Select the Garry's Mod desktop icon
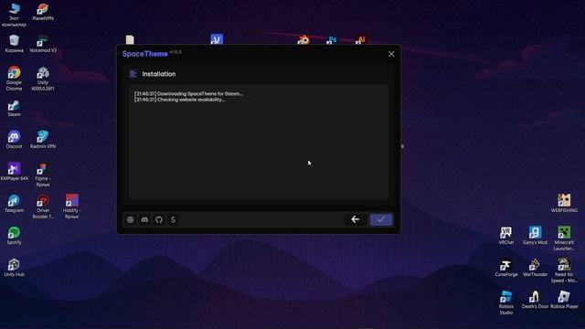 click(535, 236)
